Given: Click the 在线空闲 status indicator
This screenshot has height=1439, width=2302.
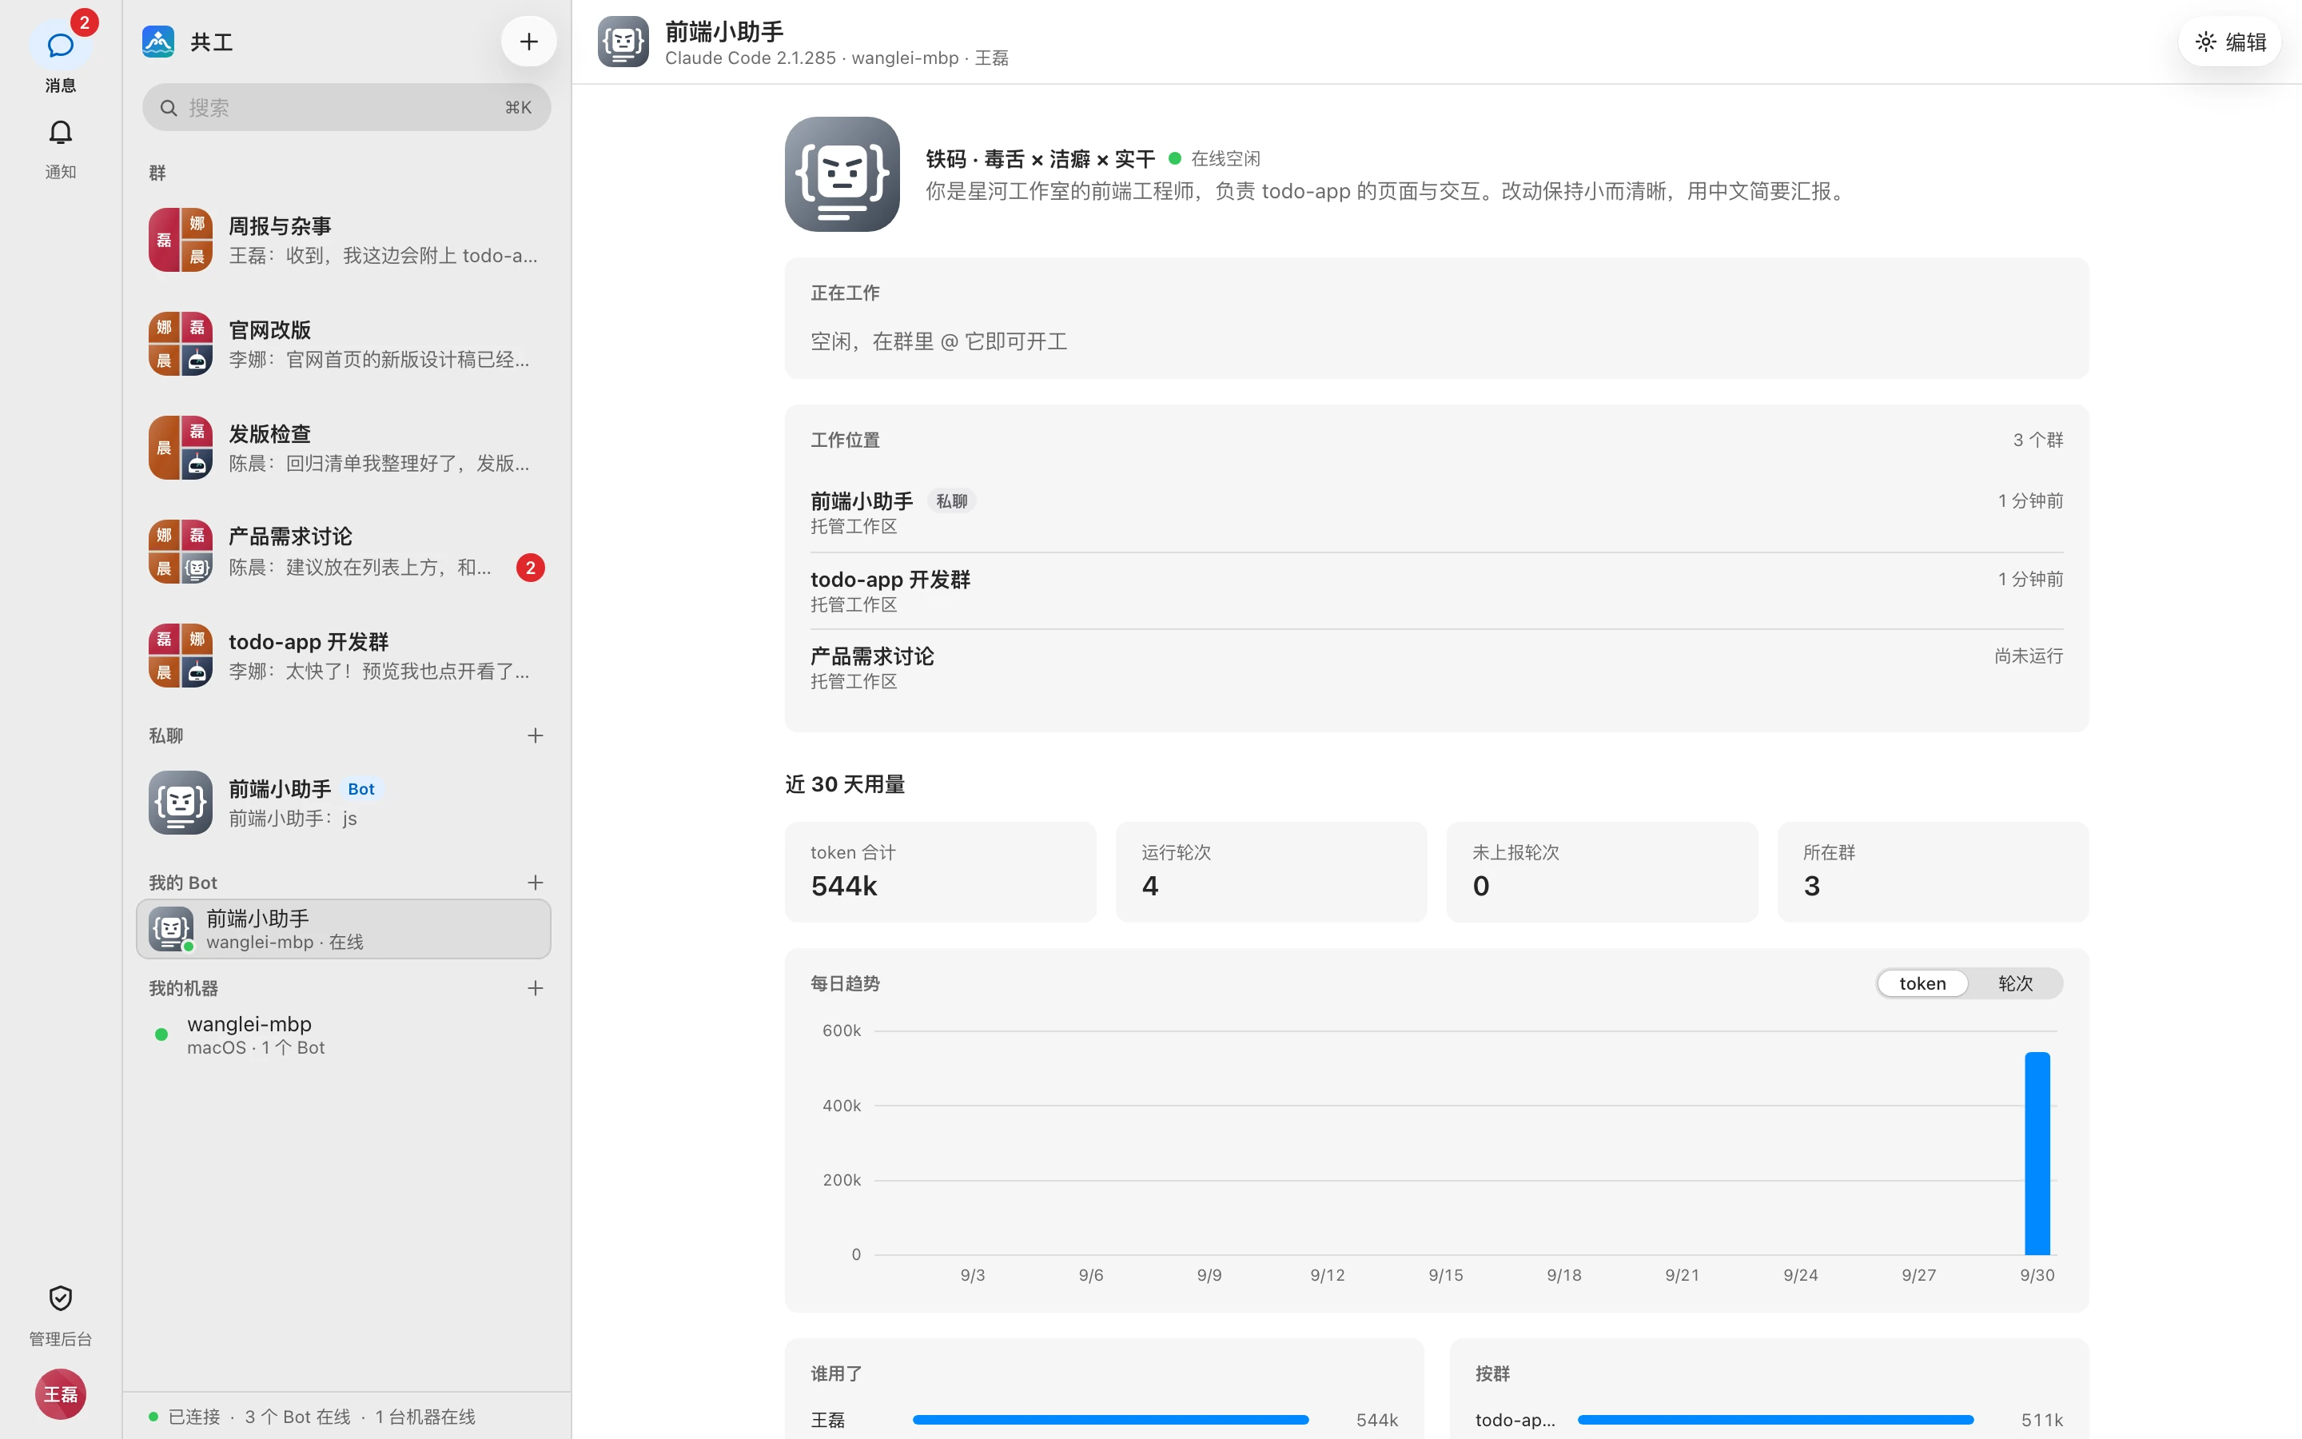Looking at the screenshot, I should coord(1215,159).
